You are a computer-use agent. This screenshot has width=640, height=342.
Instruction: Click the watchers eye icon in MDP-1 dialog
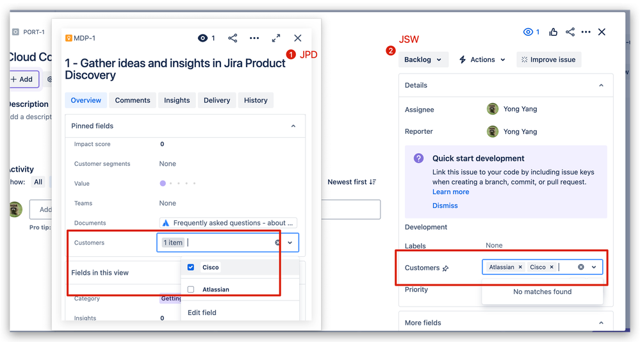click(x=202, y=38)
